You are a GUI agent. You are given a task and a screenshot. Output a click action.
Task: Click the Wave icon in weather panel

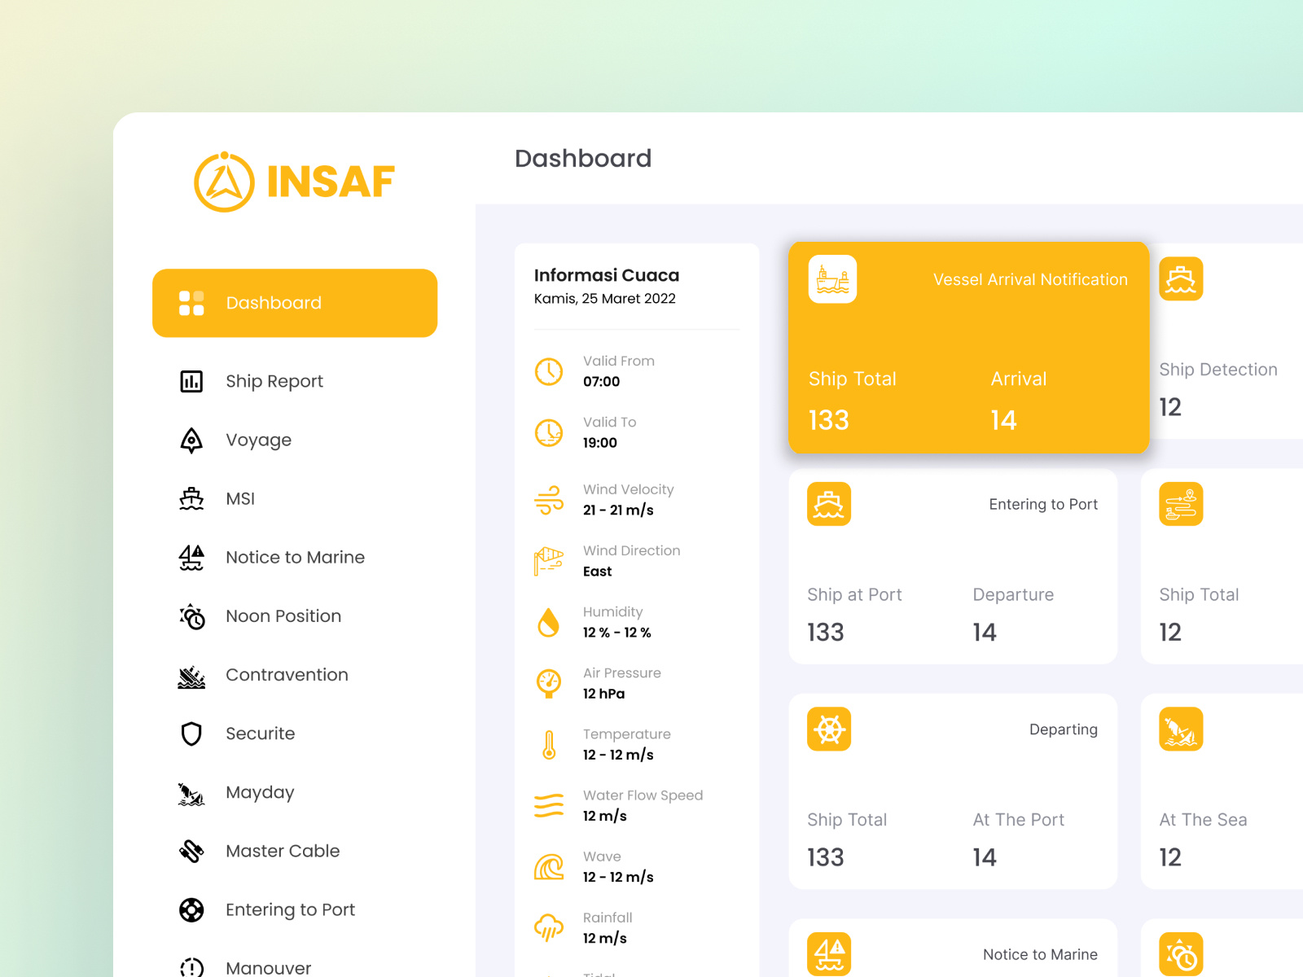pos(549,866)
